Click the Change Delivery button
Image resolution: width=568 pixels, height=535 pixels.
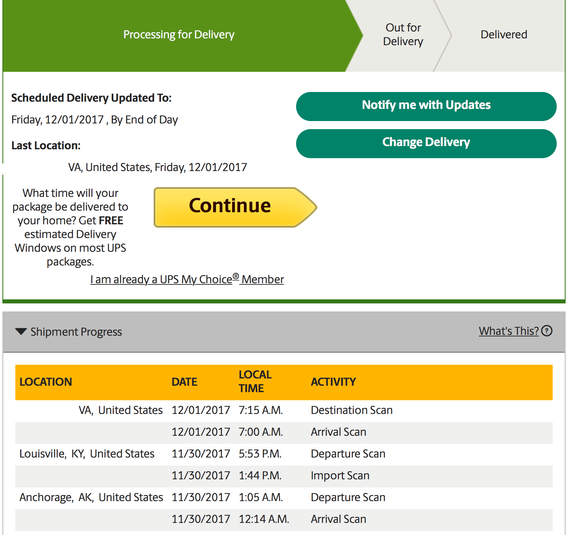coord(426,144)
